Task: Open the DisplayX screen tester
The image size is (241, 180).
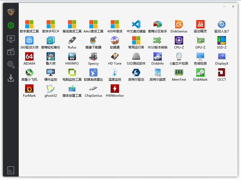Action: point(221,57)
